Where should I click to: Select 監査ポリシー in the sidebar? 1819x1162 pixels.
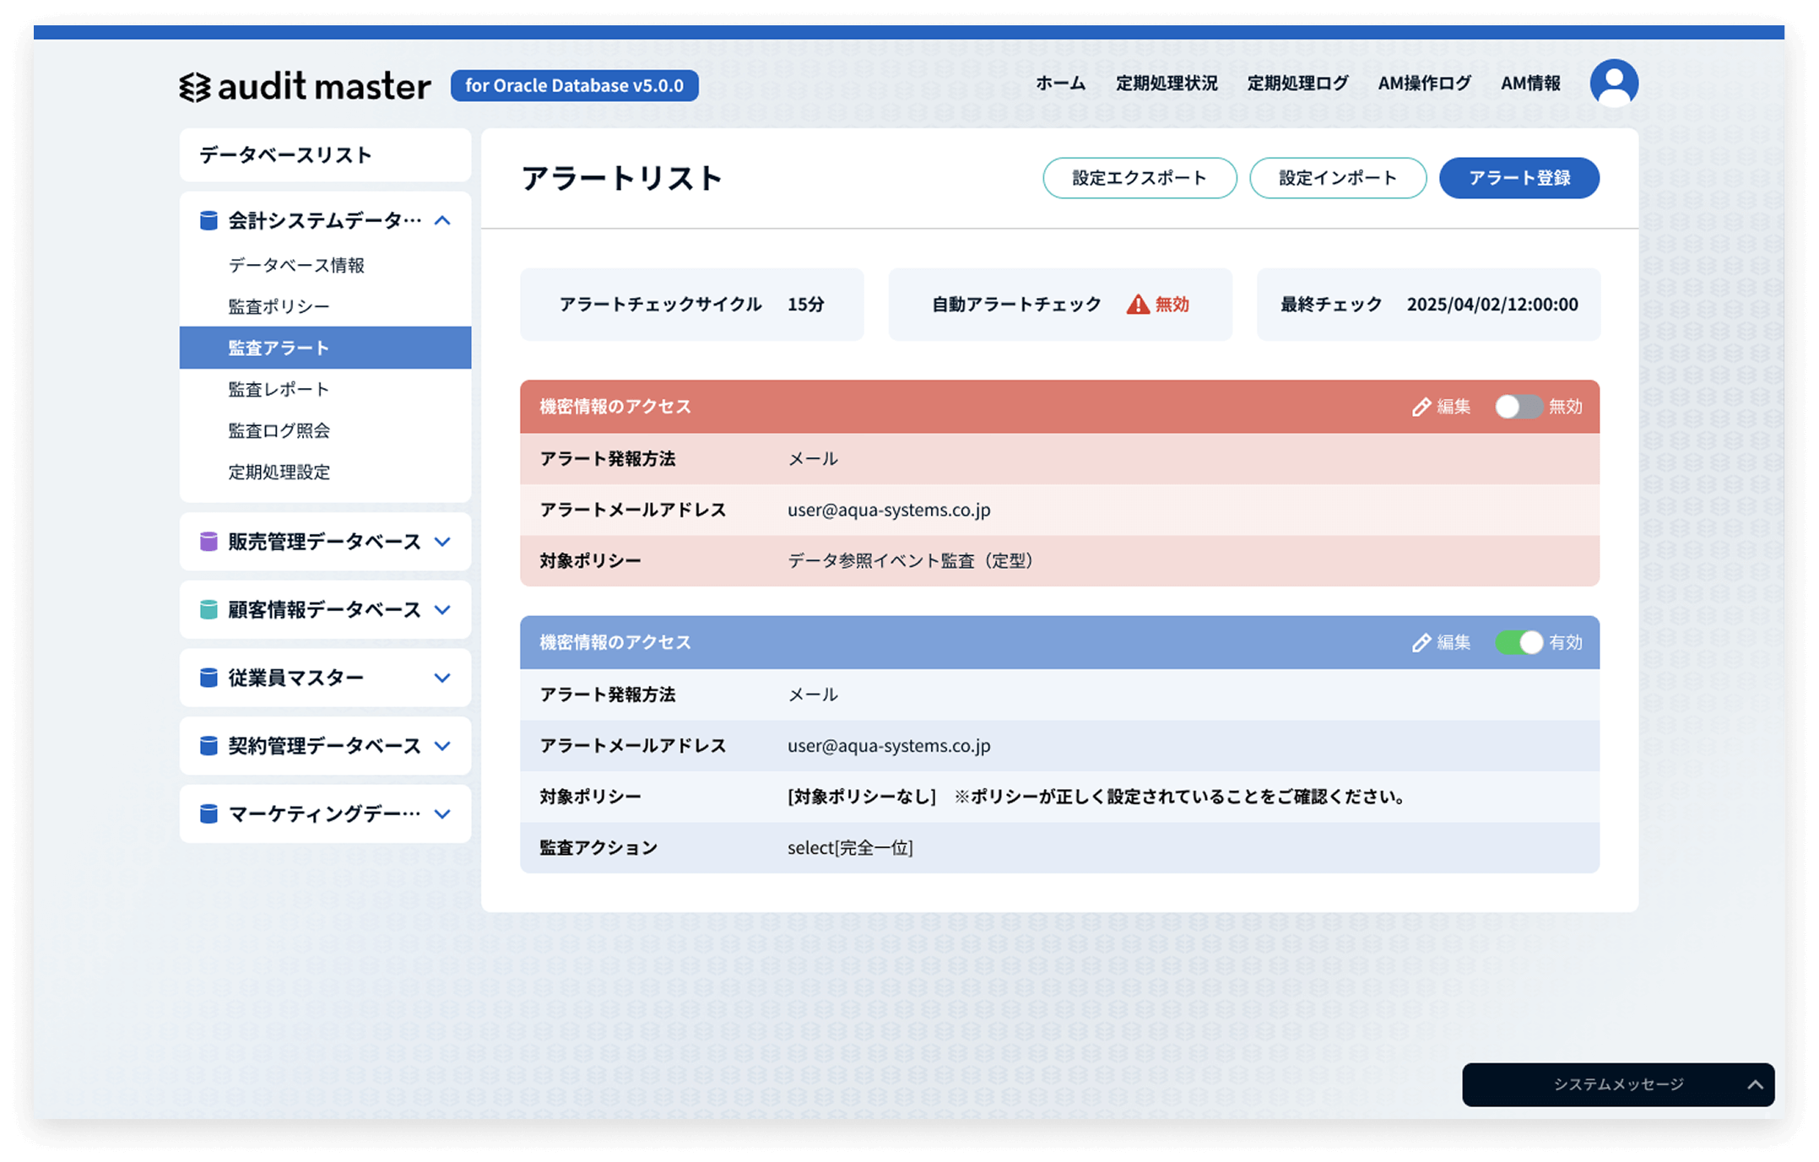click(x=279, y=306)
